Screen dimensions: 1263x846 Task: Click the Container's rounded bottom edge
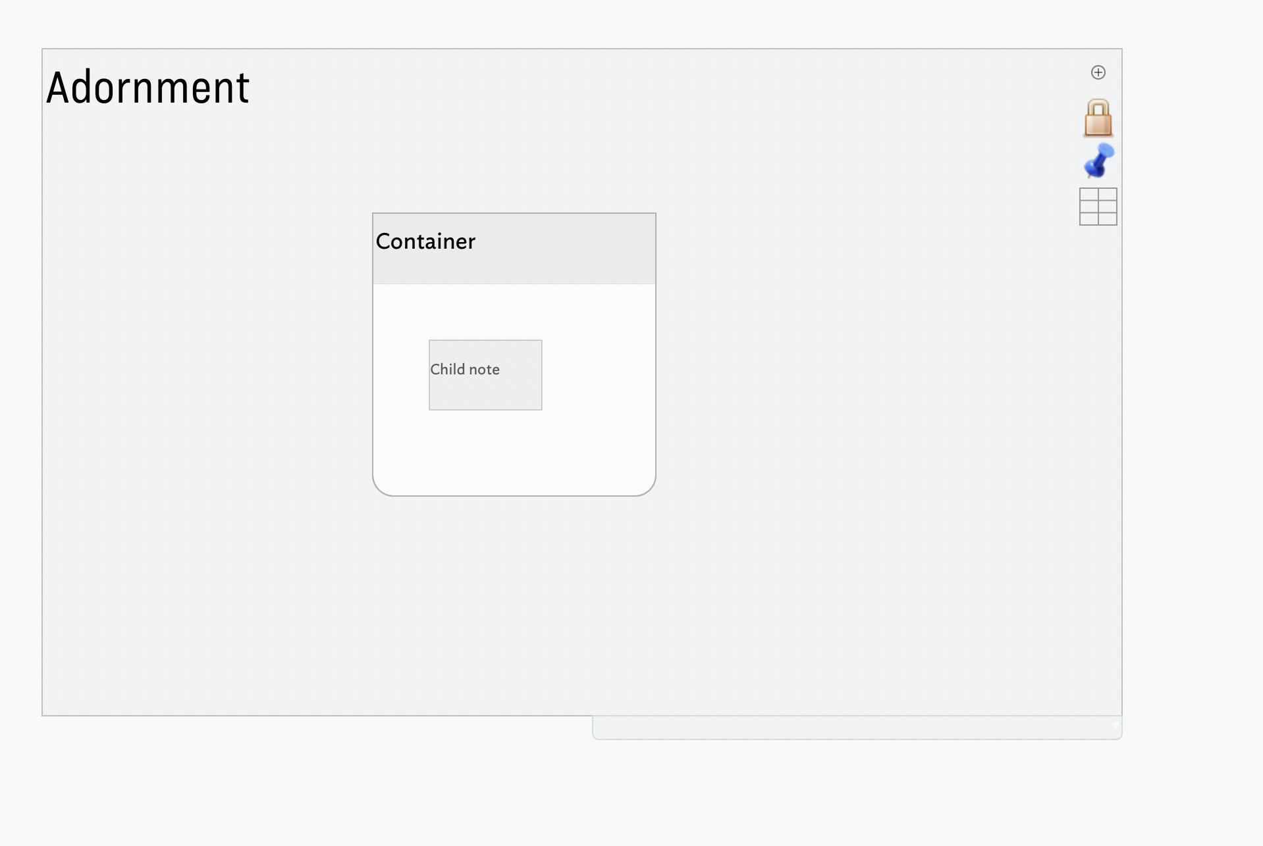click(x=514, y=495)
